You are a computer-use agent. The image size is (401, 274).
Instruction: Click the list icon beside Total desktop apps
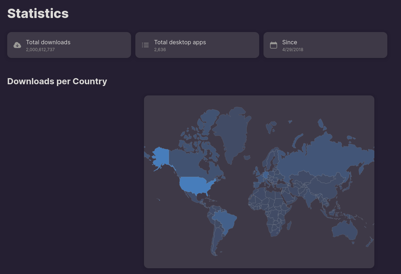145,45
